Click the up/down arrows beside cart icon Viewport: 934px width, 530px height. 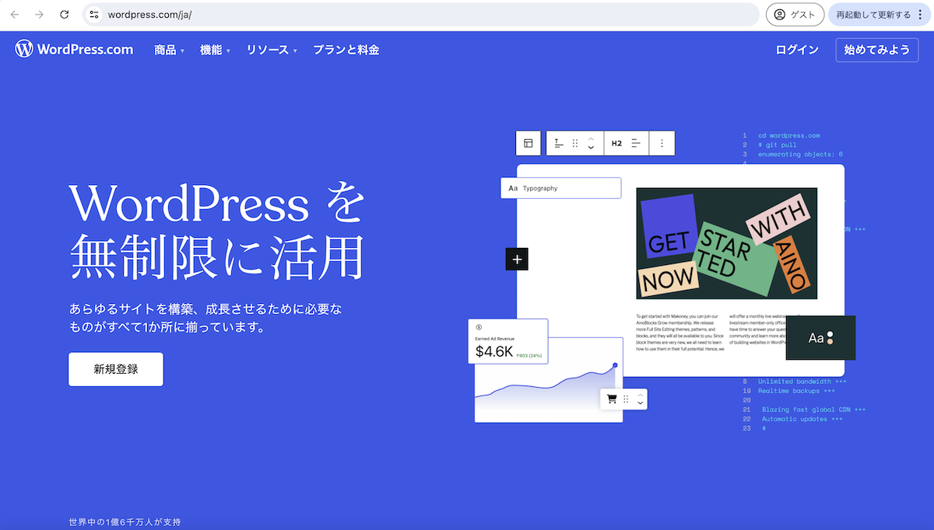[x=640, y=399]
